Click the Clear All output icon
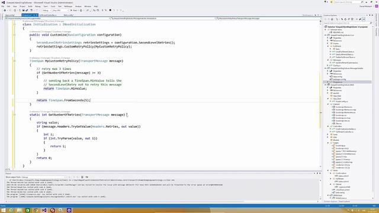The image size is (379, 213). [x=82, y=177]
